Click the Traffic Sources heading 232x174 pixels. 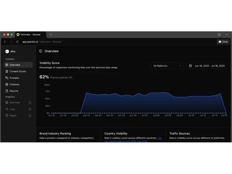tap(180, 134)
